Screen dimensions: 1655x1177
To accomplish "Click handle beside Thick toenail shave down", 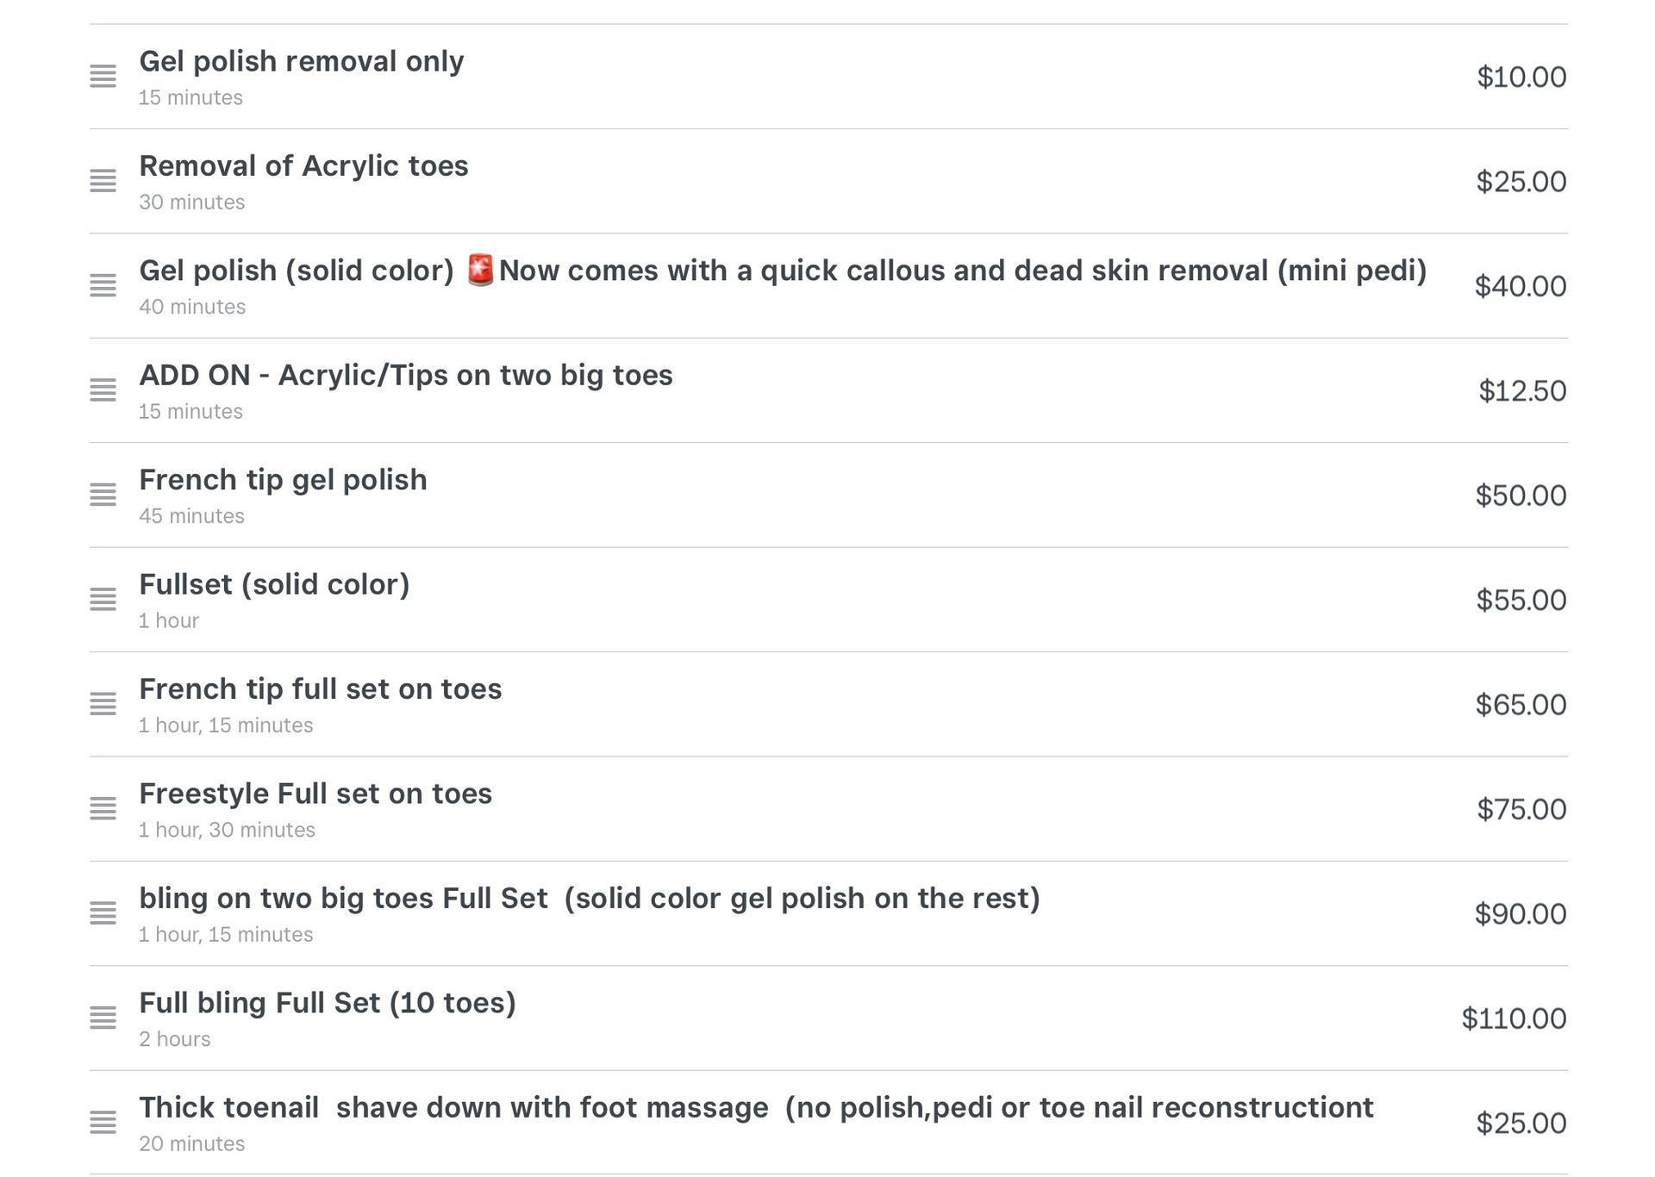I will 103,1123.
